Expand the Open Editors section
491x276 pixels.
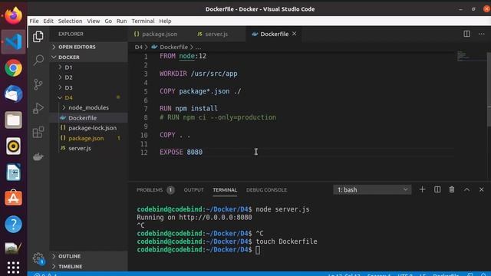(x=89, y=47)
